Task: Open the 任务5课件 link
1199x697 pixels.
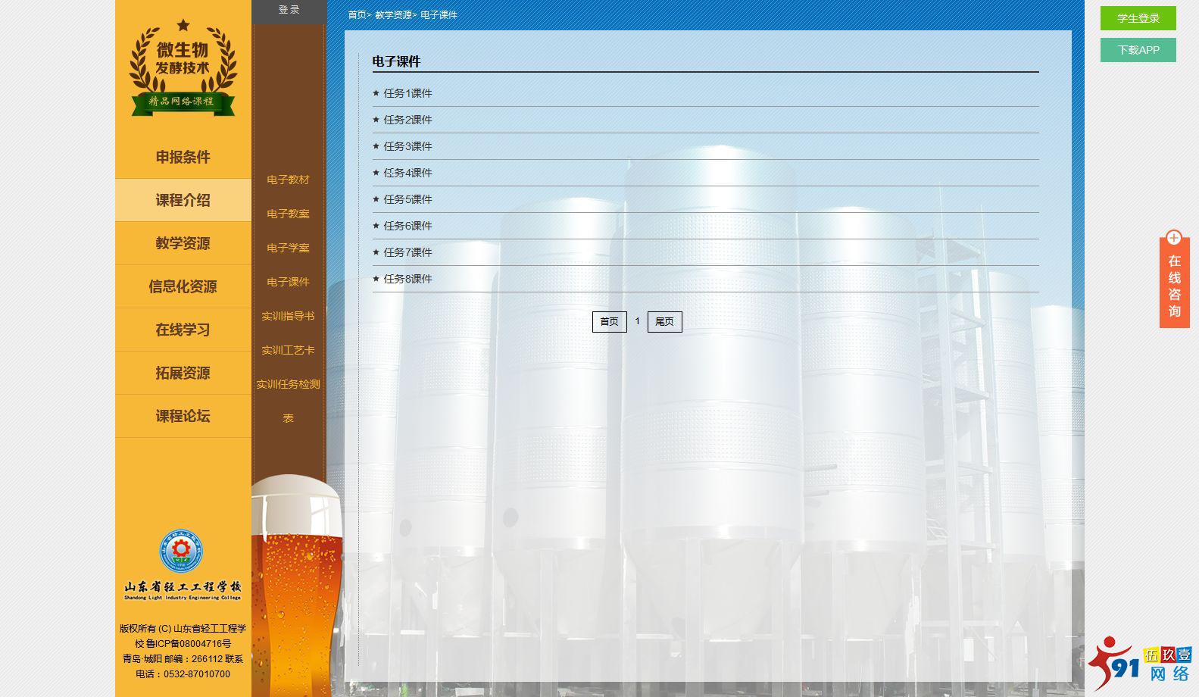Action: [407, 199]
